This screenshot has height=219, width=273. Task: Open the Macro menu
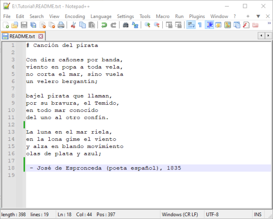click(x=163, y=16)
